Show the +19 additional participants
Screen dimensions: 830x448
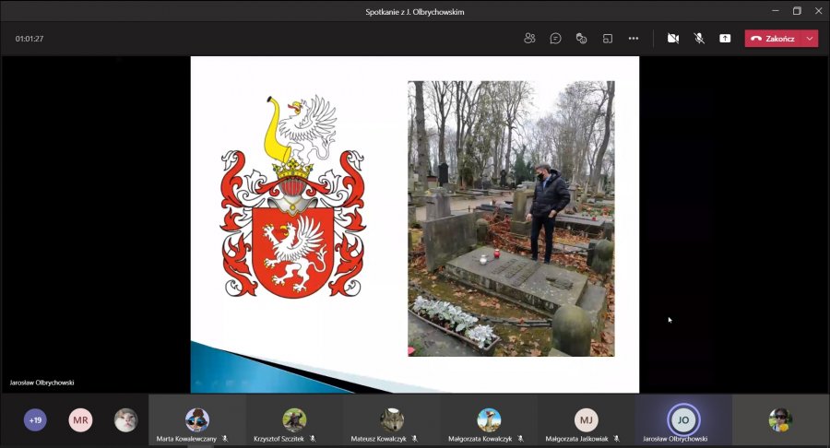[x=35, y=420]
